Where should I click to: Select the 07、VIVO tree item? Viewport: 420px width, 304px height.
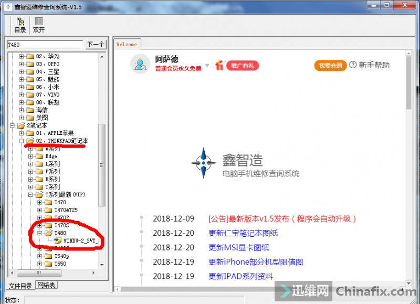[x=48, y=95]
